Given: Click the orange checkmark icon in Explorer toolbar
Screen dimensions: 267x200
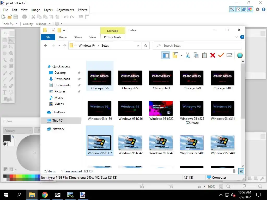Looking at the screenshot, I should point(221,55).
